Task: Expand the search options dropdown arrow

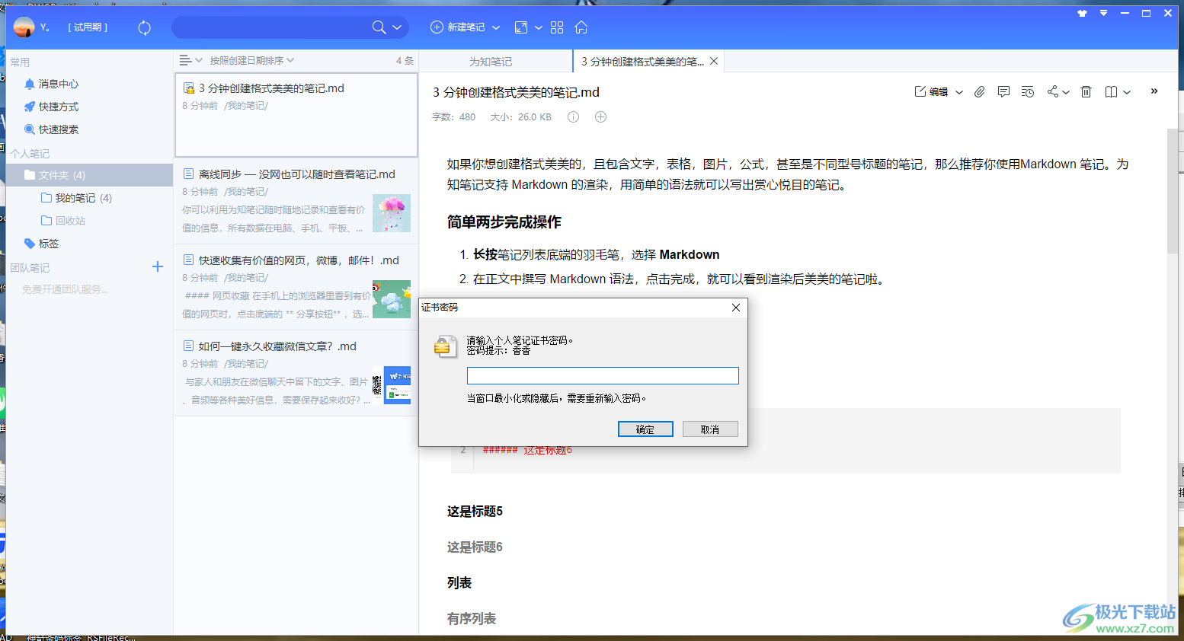Action: (x=397, y=27)
